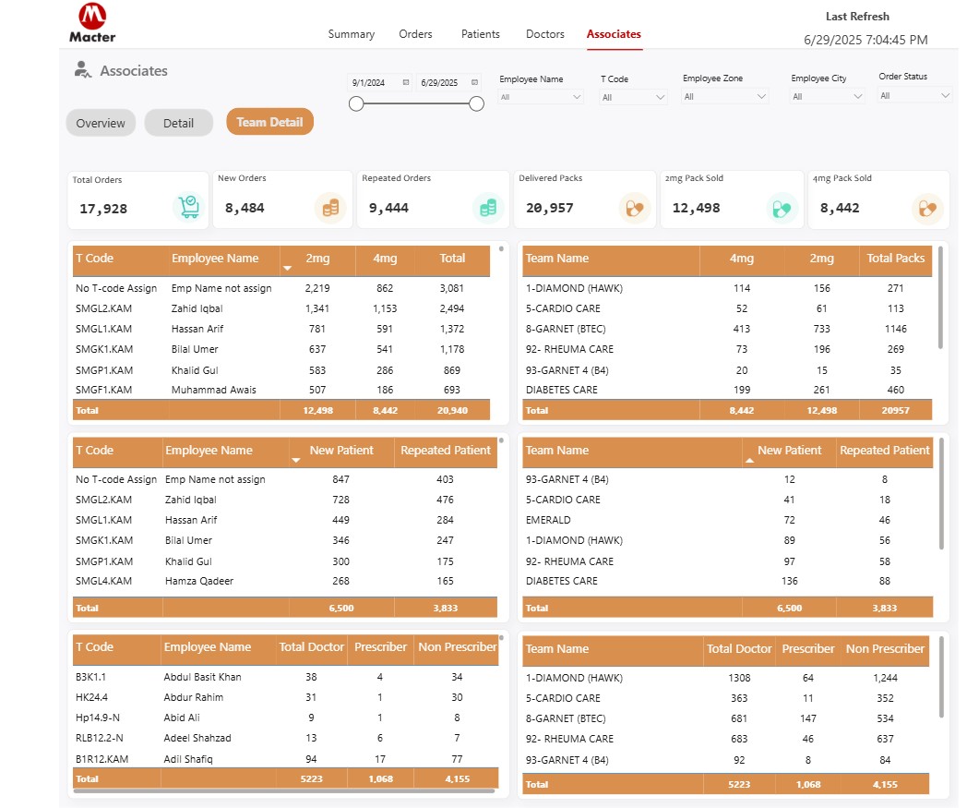Viewport: 967px width, 808px height.
Task: Click the Team Name packs table scrollbar
Action: point(940,295)
